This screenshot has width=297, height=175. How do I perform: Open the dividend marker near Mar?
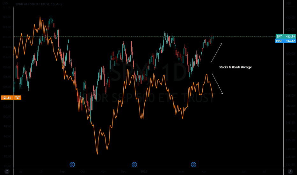pyautogui.click(x=193, y=164)
